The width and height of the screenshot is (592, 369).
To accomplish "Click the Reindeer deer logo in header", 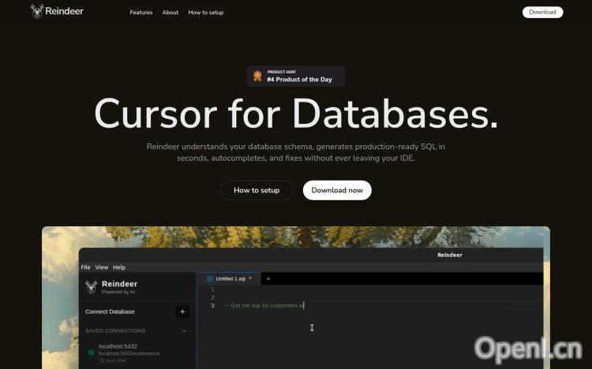I will pyautogui.click(x=37, y=11).
